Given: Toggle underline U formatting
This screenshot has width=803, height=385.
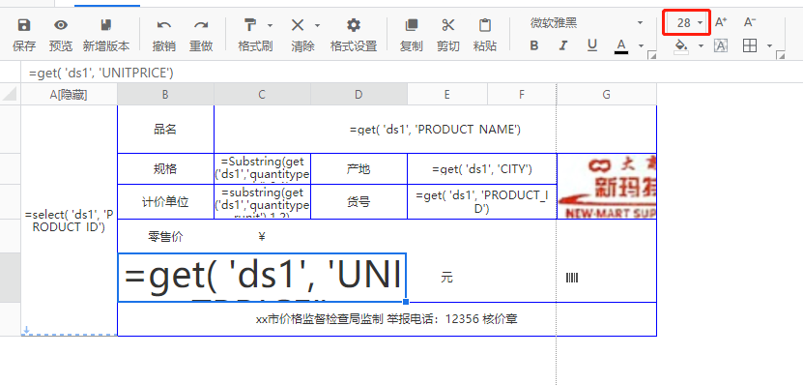Looking at the screenshot, I should tap(592, 45).
